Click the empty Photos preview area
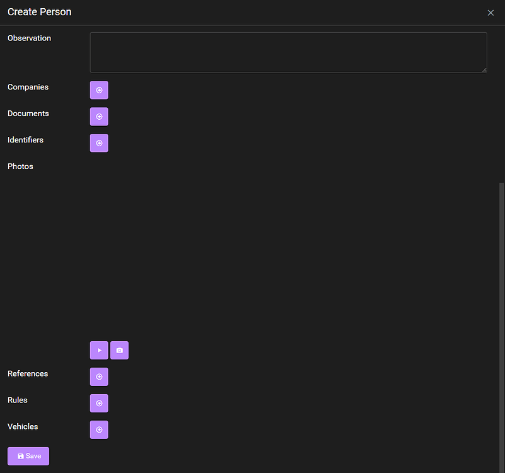 click(288, 250)
